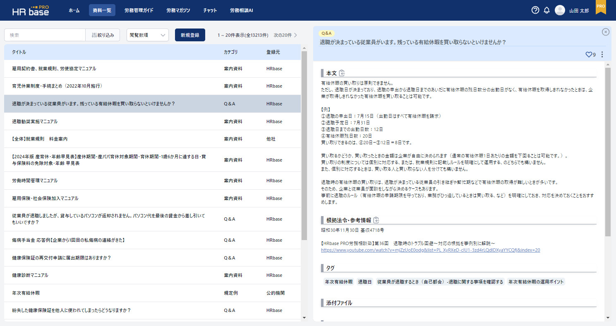Click the search input field
The image size is (616, 326).
pos(45,35)
